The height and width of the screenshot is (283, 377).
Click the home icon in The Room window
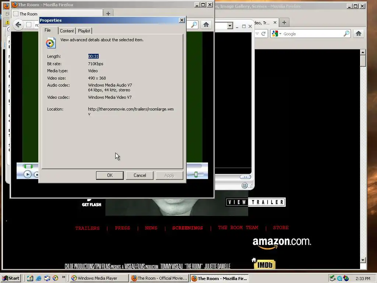point(206,25)
